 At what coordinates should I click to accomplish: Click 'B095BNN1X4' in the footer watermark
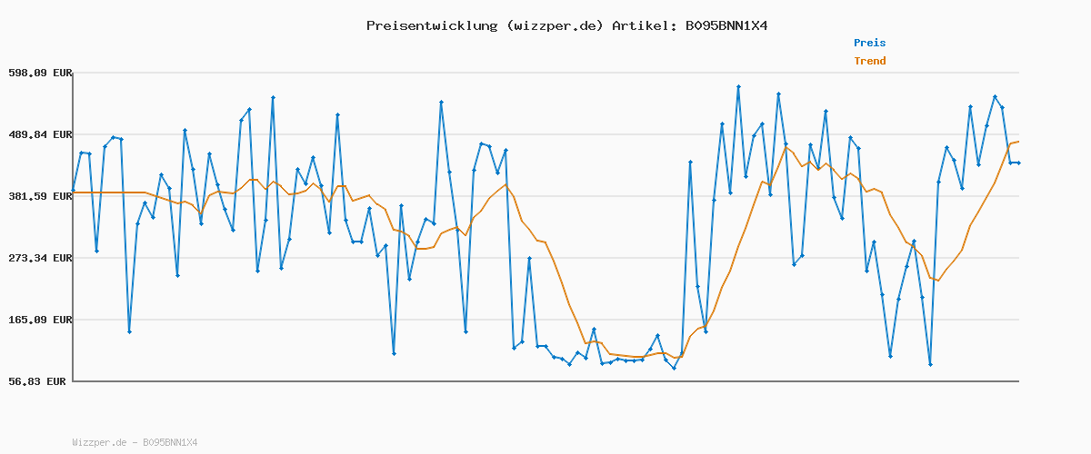[170, 443]
